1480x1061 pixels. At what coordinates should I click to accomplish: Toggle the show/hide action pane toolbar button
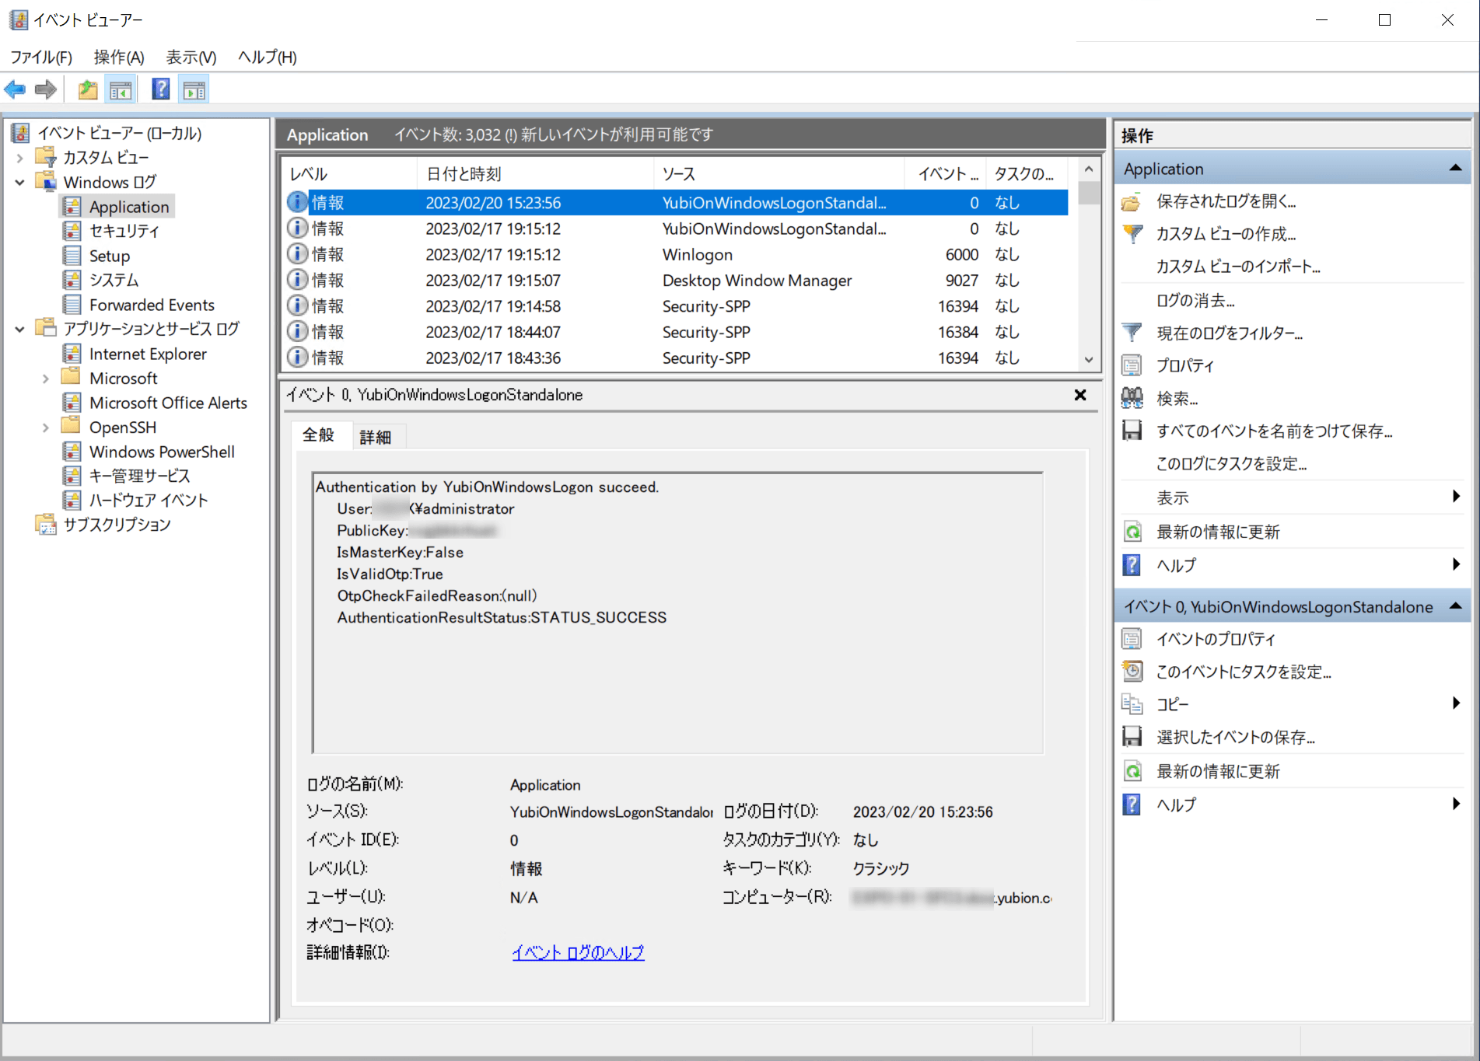click(x=194, y=89)
